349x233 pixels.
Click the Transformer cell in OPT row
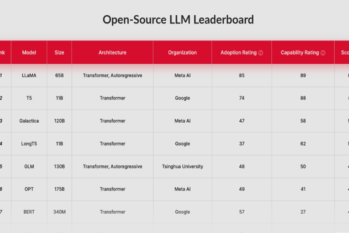click(113, 189)
